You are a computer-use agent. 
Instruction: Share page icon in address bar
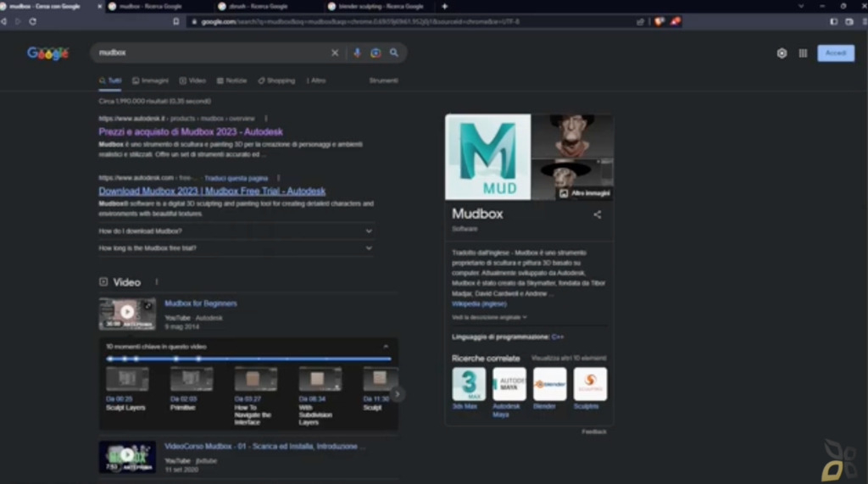coord(641,21)
